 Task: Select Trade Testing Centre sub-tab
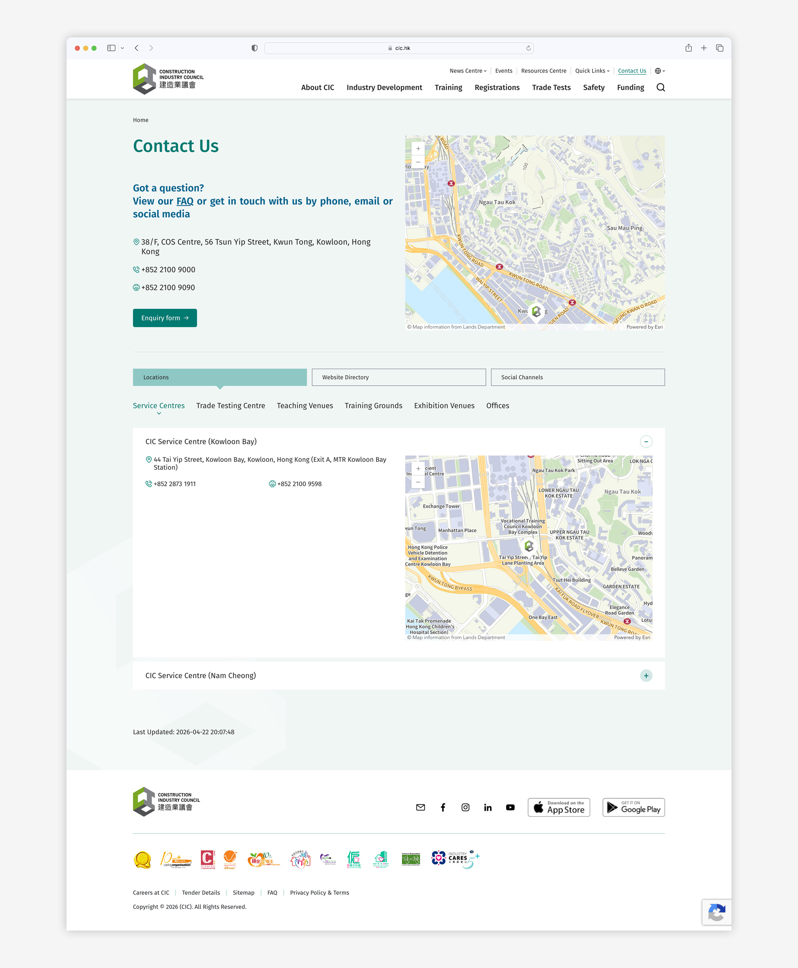pyautogui.click(x=231, y=406)
